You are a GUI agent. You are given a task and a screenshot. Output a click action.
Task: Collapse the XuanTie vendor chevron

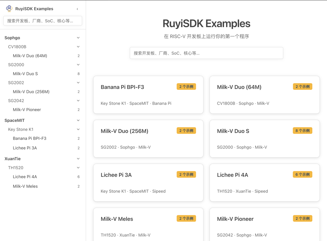point(78,159)
